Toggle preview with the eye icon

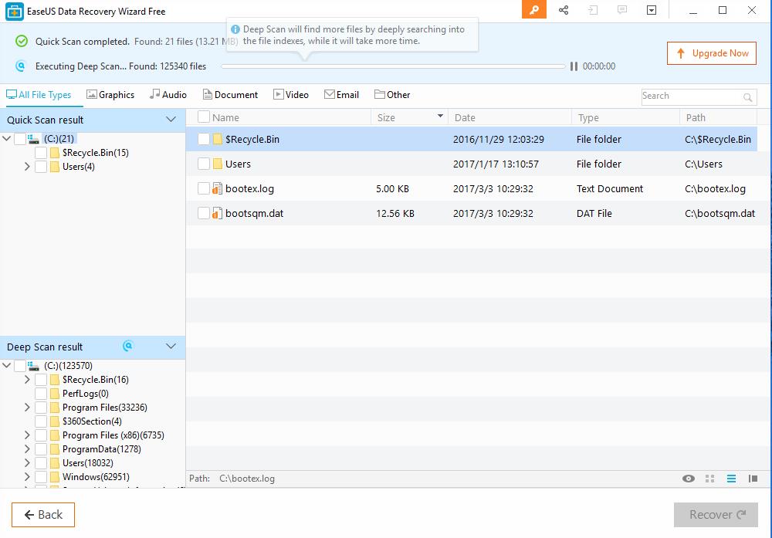pos(689,479)
